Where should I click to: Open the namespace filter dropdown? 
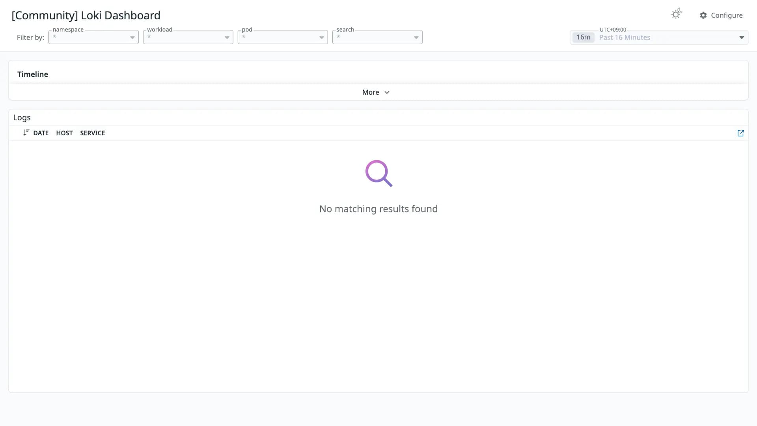tap(93, 37)
